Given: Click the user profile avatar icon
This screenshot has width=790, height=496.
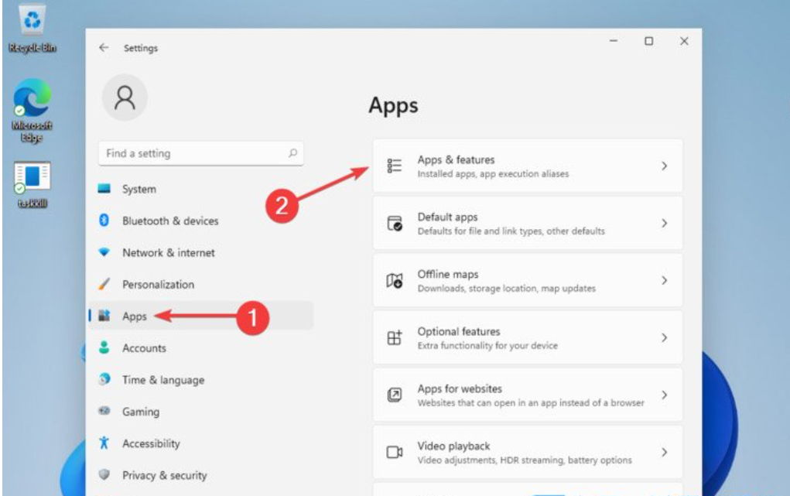Looking at the screenshot, I should 125,97.
